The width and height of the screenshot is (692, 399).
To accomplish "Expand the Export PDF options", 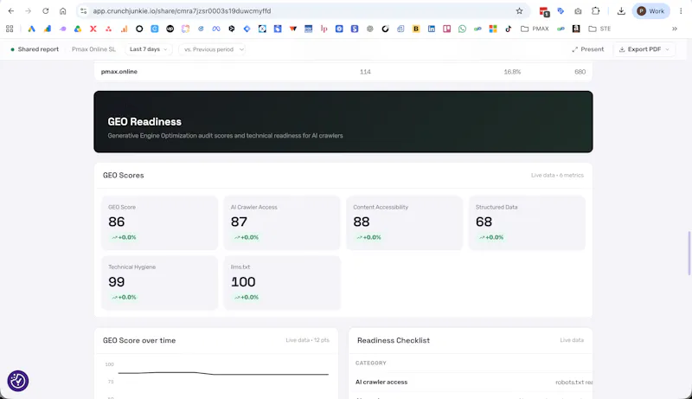I will pyautogui.click(x=644, y=49).
